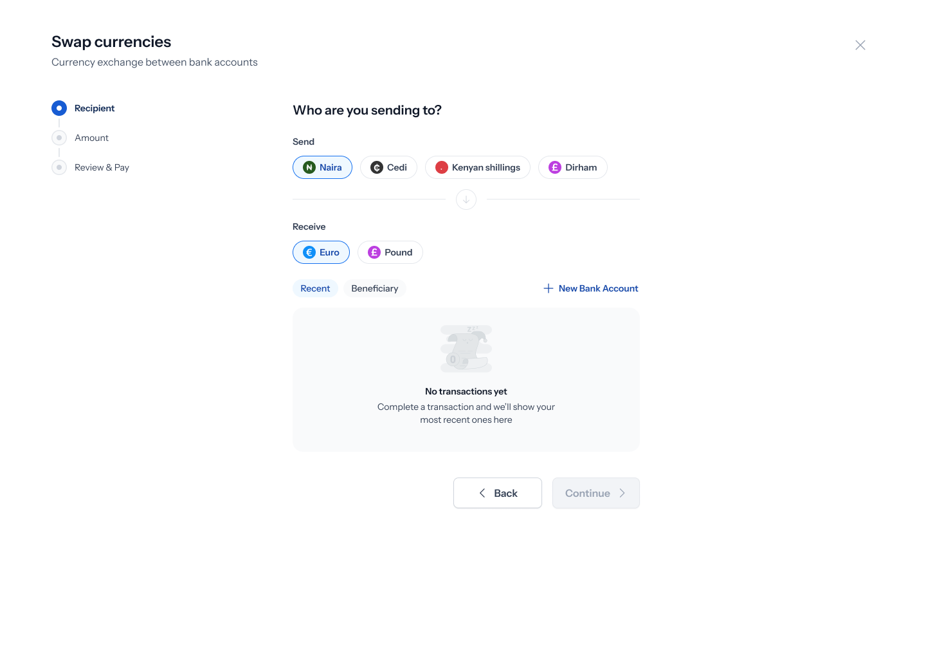Select the Recipient step
926x659 pixels.
click(84, 108)
